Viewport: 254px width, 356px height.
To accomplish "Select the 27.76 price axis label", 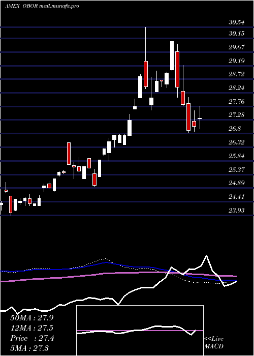I will (x=237, y=101).
